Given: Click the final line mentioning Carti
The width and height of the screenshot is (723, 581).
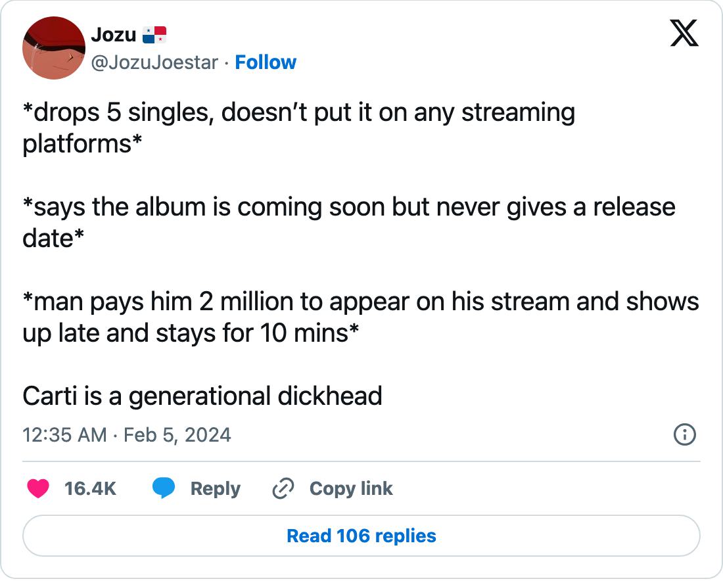Looking at the screenshot, I should click(x=202, y=396).
